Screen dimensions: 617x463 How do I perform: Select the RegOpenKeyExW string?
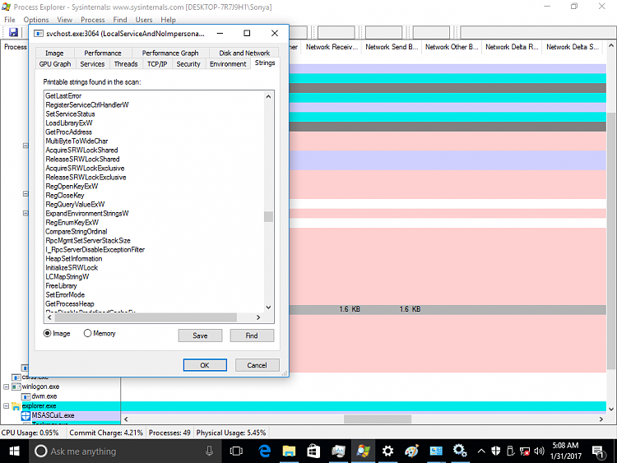[72, 187]
